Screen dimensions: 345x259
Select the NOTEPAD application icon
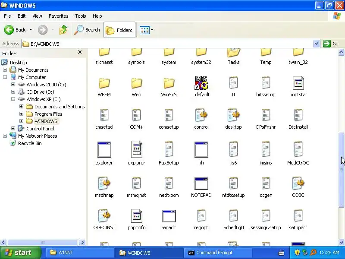point(201,184)
